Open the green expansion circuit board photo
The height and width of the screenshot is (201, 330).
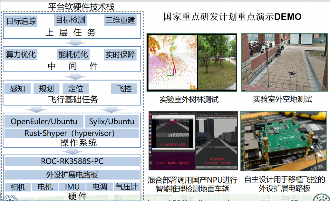(284, 140)
